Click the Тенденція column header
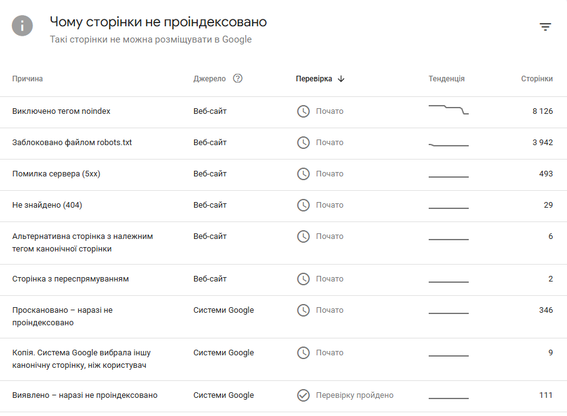Screen dimensions: 567x416 click(446, 79)
